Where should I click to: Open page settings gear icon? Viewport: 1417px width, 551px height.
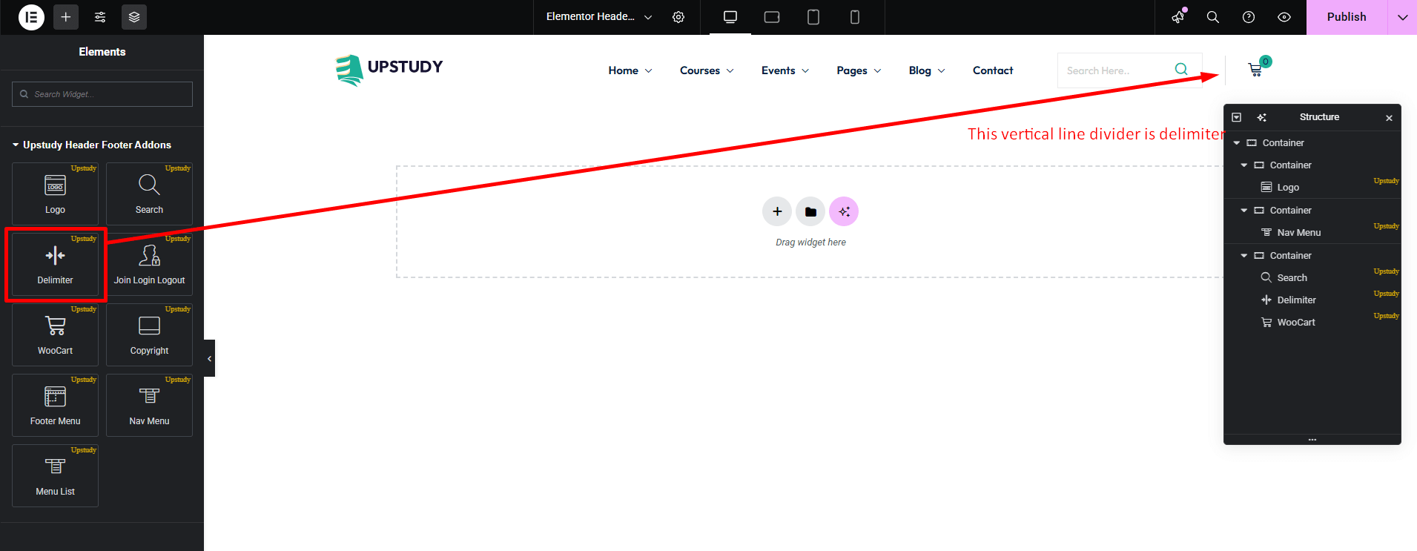coord(678,17)
